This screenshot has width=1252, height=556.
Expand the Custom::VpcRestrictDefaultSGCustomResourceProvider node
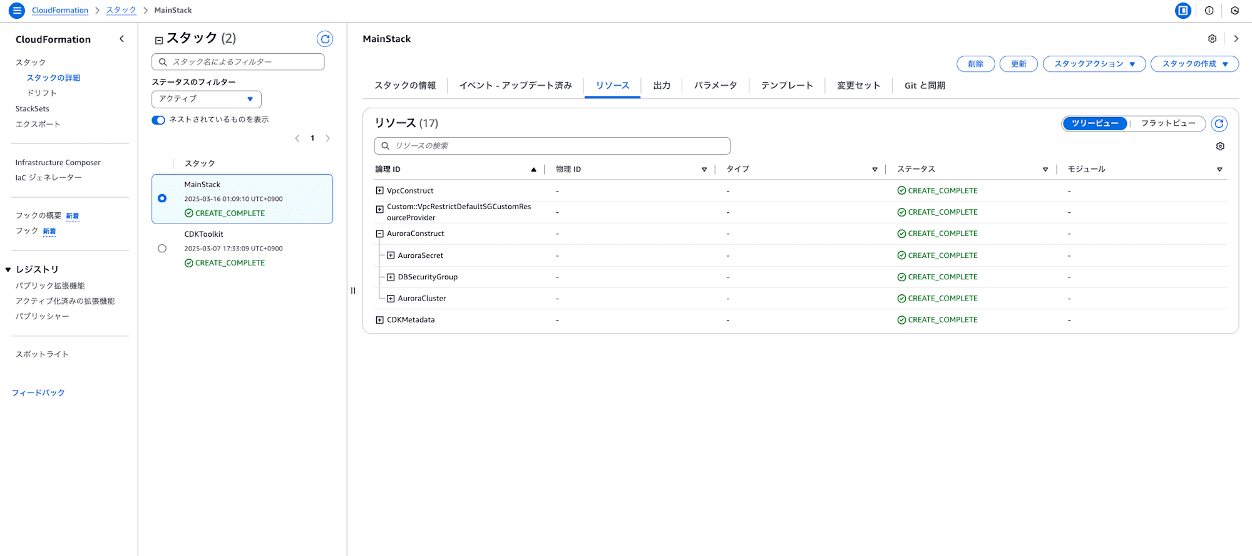pos(379,210)
